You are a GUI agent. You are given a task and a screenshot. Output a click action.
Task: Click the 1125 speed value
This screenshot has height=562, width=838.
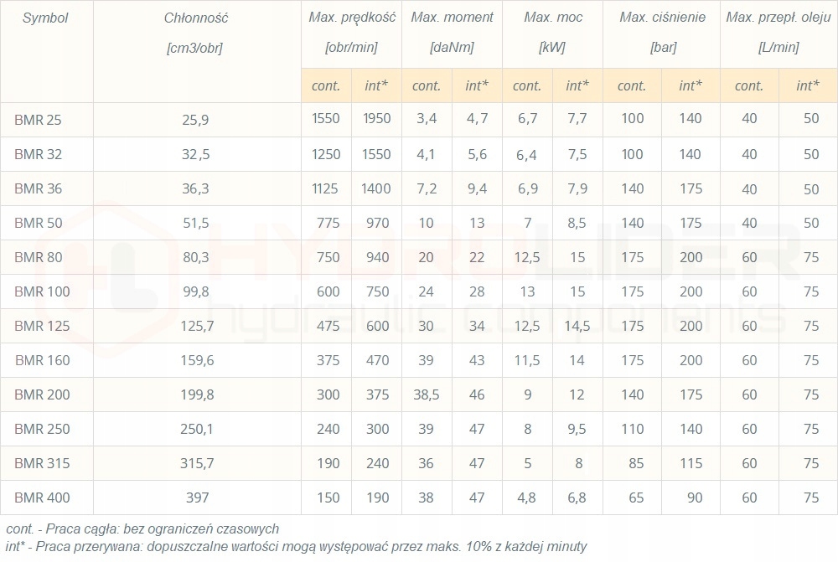click(326, 188)
